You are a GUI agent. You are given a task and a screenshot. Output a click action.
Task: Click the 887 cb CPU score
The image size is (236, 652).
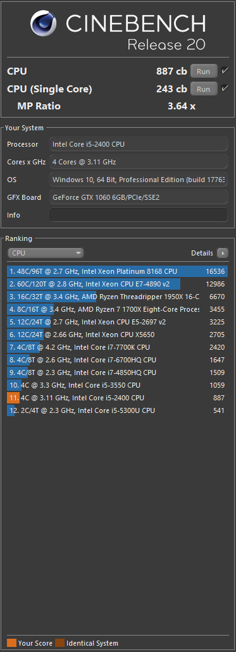click(x=171, y=71)
